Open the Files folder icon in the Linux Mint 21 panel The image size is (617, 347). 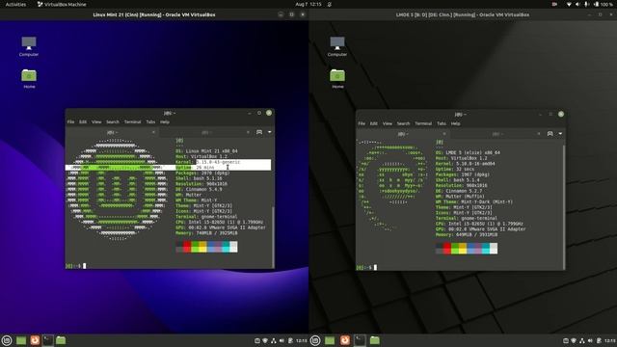click(x=61, y=340)
